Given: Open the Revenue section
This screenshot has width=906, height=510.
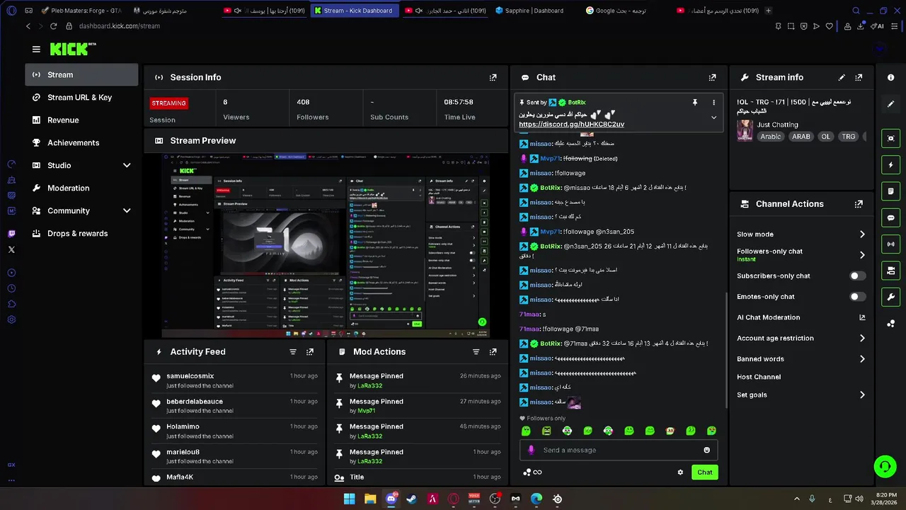Looking at the screenshot, I should coord(81,120).
